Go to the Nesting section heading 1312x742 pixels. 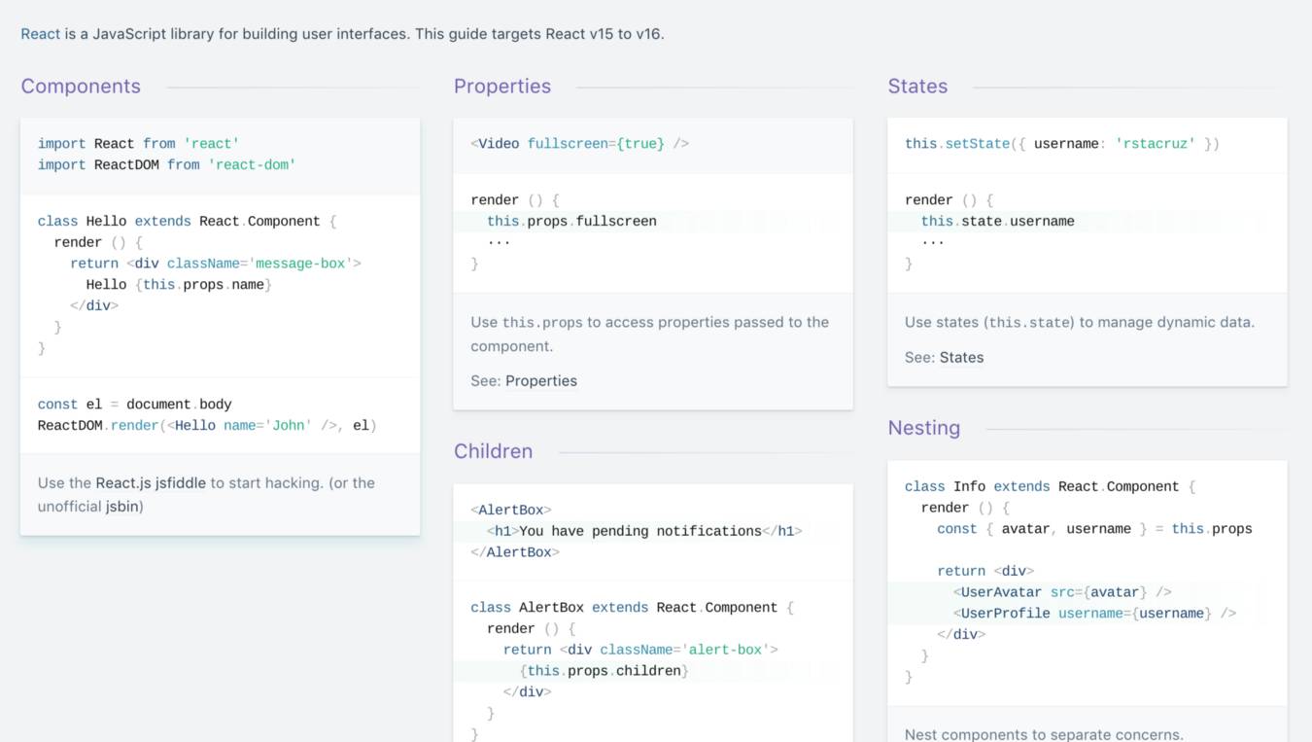(923, 428)
